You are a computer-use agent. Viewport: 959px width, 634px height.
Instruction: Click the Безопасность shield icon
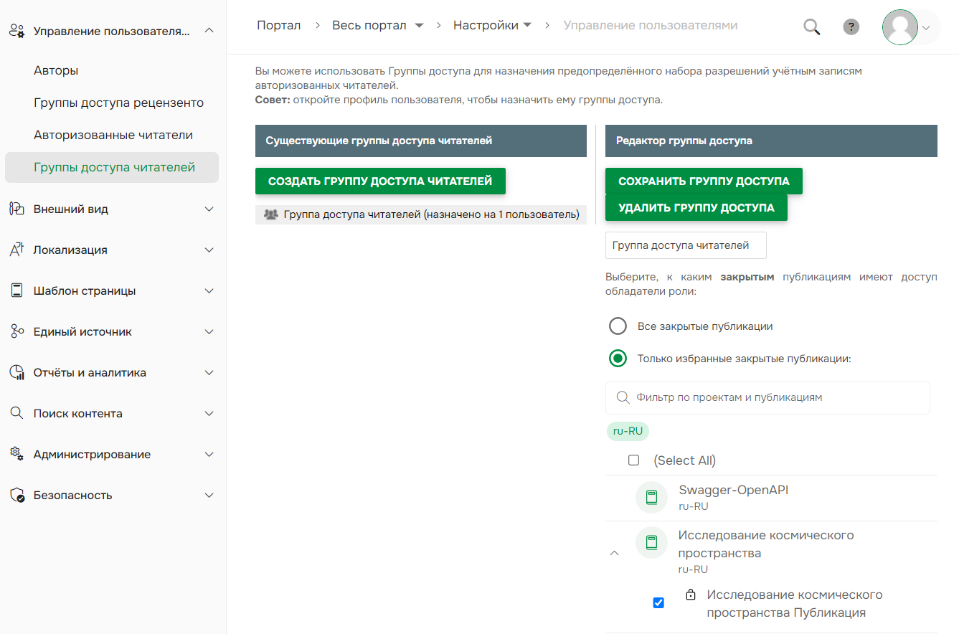pyautogui.click(x=16, y=494)
